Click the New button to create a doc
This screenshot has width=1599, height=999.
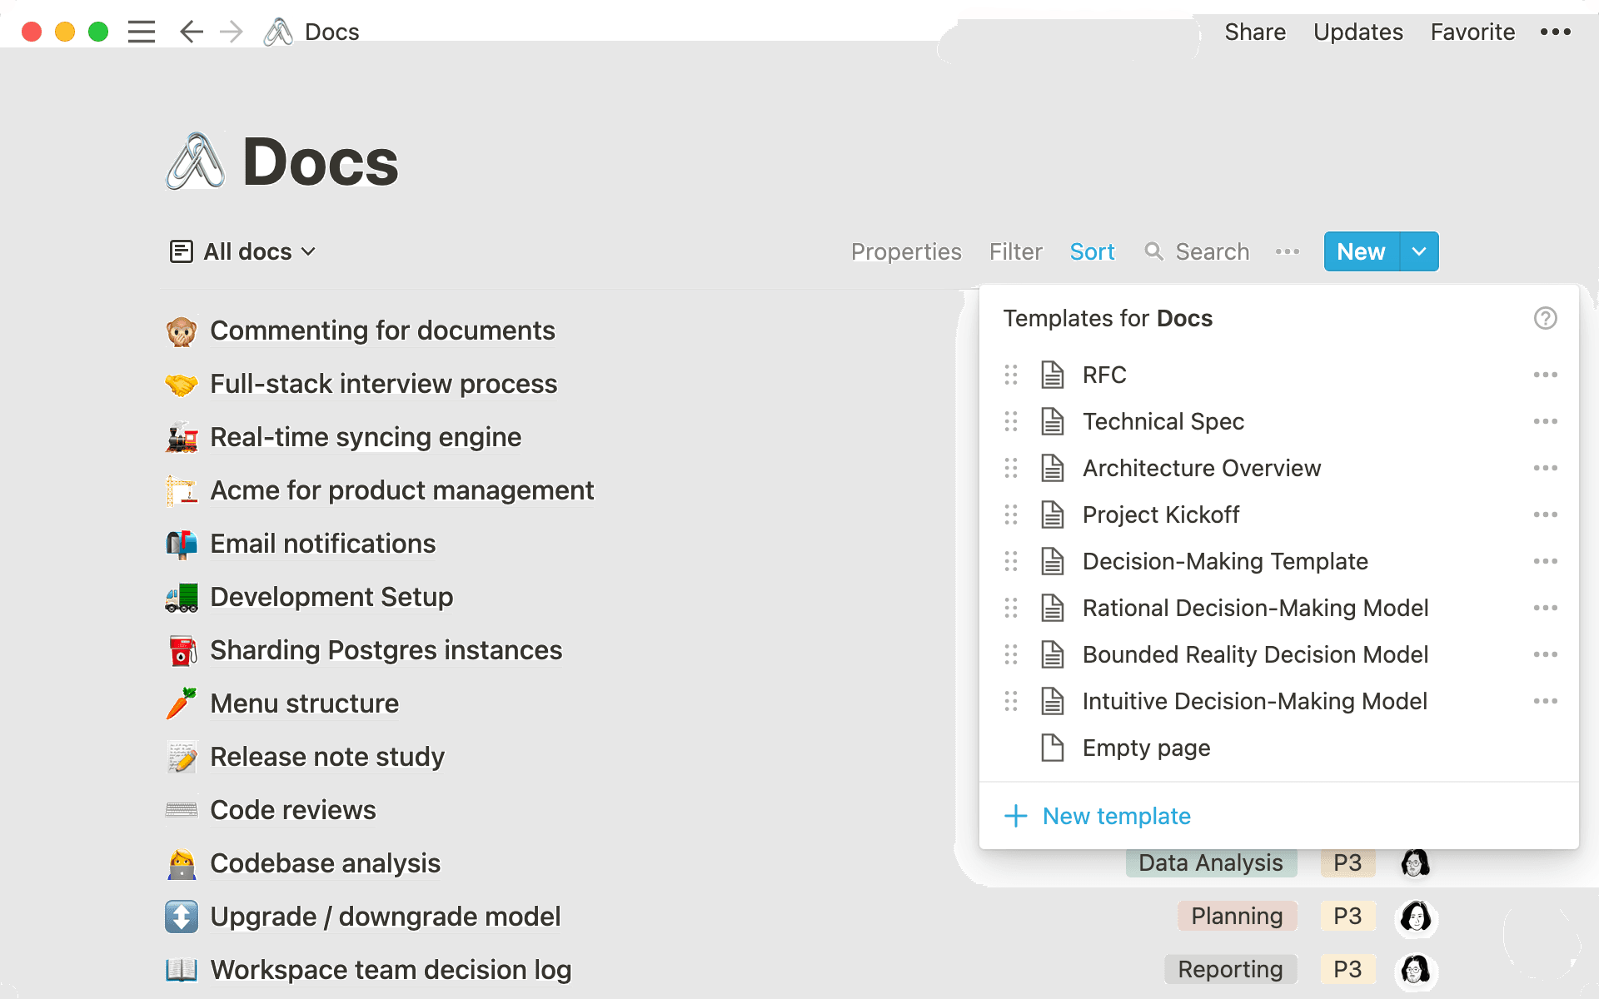1360,251
